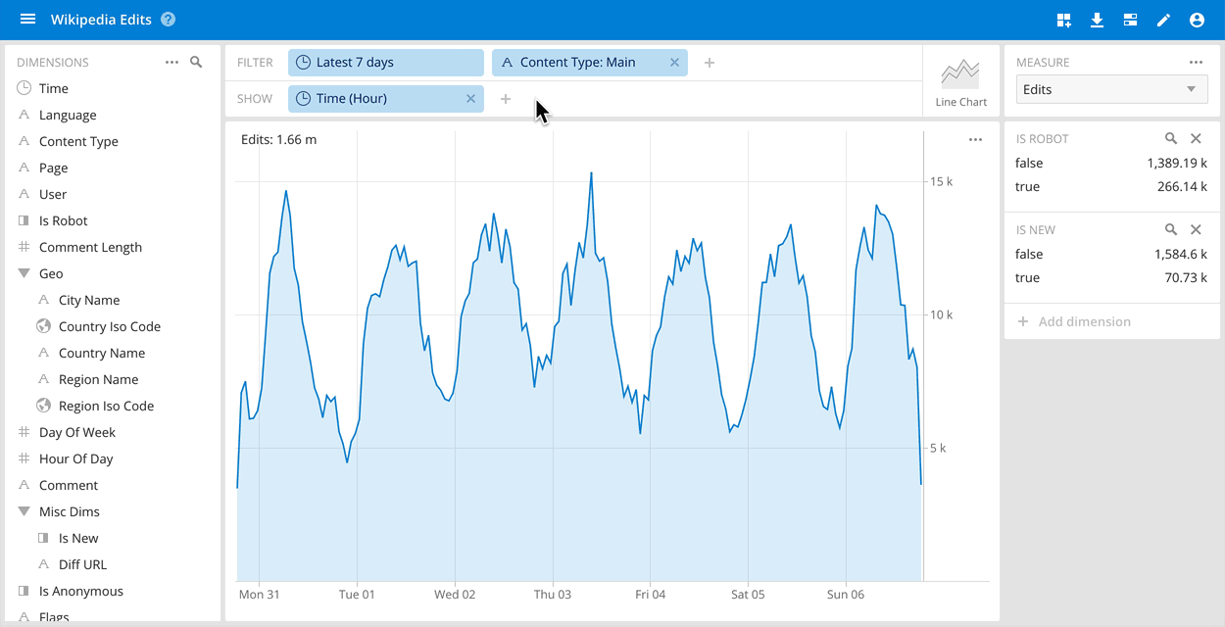Remove the Content Type: Main filter
The height and width of the screenshot is (627, 1225).
click(x=674, y=63)
